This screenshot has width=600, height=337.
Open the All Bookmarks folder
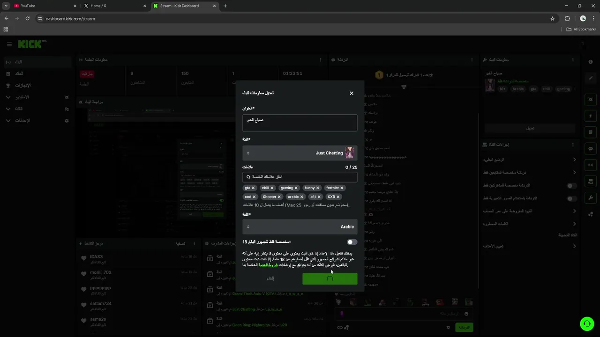581,29
